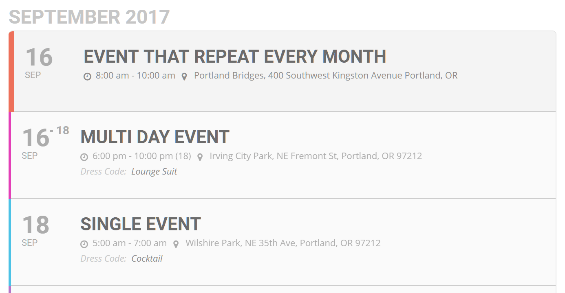Viewport: 565px width, 293px height.
Task: Click the clock icon beside 8:00 am - 10:00 am
Action: (87, 76)
